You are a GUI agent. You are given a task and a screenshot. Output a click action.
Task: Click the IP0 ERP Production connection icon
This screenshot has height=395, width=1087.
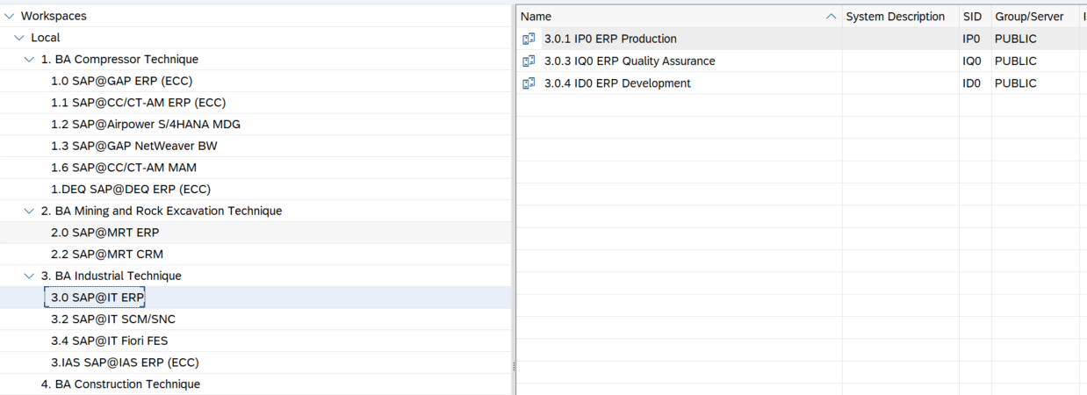tap(529, 39)
